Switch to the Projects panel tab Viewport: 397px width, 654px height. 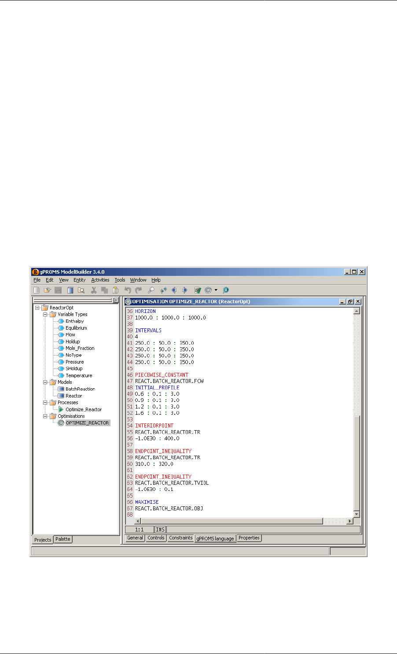click(43, 539)
